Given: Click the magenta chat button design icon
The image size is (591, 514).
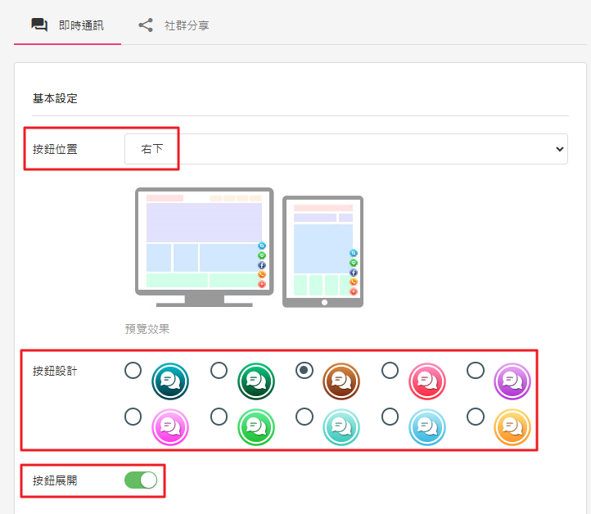Looking at the screenshot, I should click(170, 427).
